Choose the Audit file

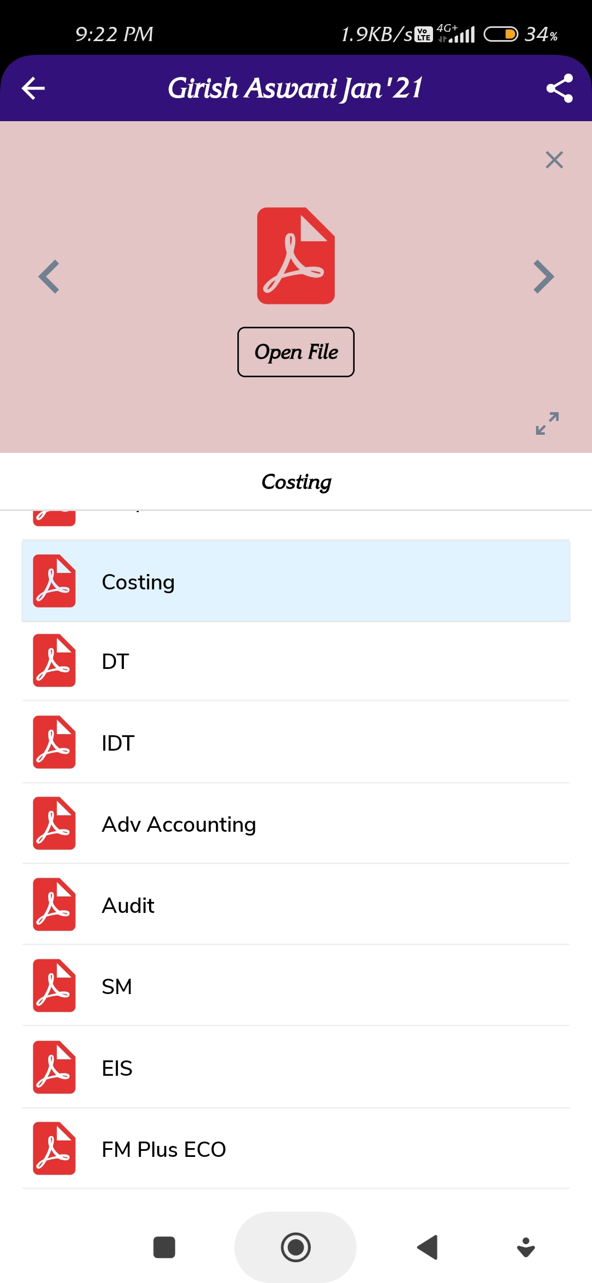[296, 905]
